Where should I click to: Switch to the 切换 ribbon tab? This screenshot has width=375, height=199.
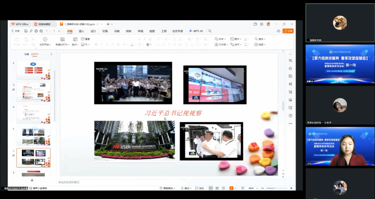click(105, 31)
